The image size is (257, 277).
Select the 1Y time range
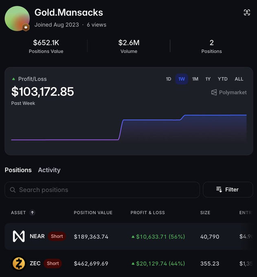click(x=208, y=79)
